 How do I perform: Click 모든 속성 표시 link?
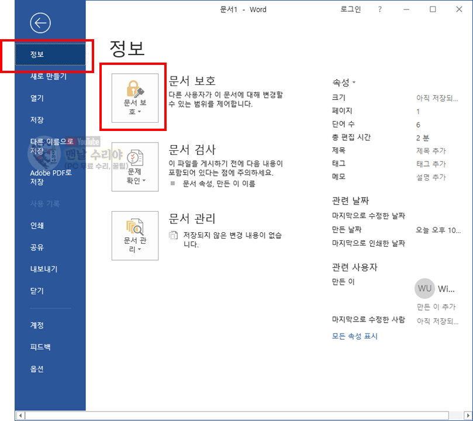click(355, 336)
